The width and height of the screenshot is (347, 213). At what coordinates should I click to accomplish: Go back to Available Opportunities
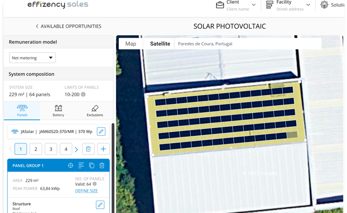pyautogui.click(x=69, y=26)
